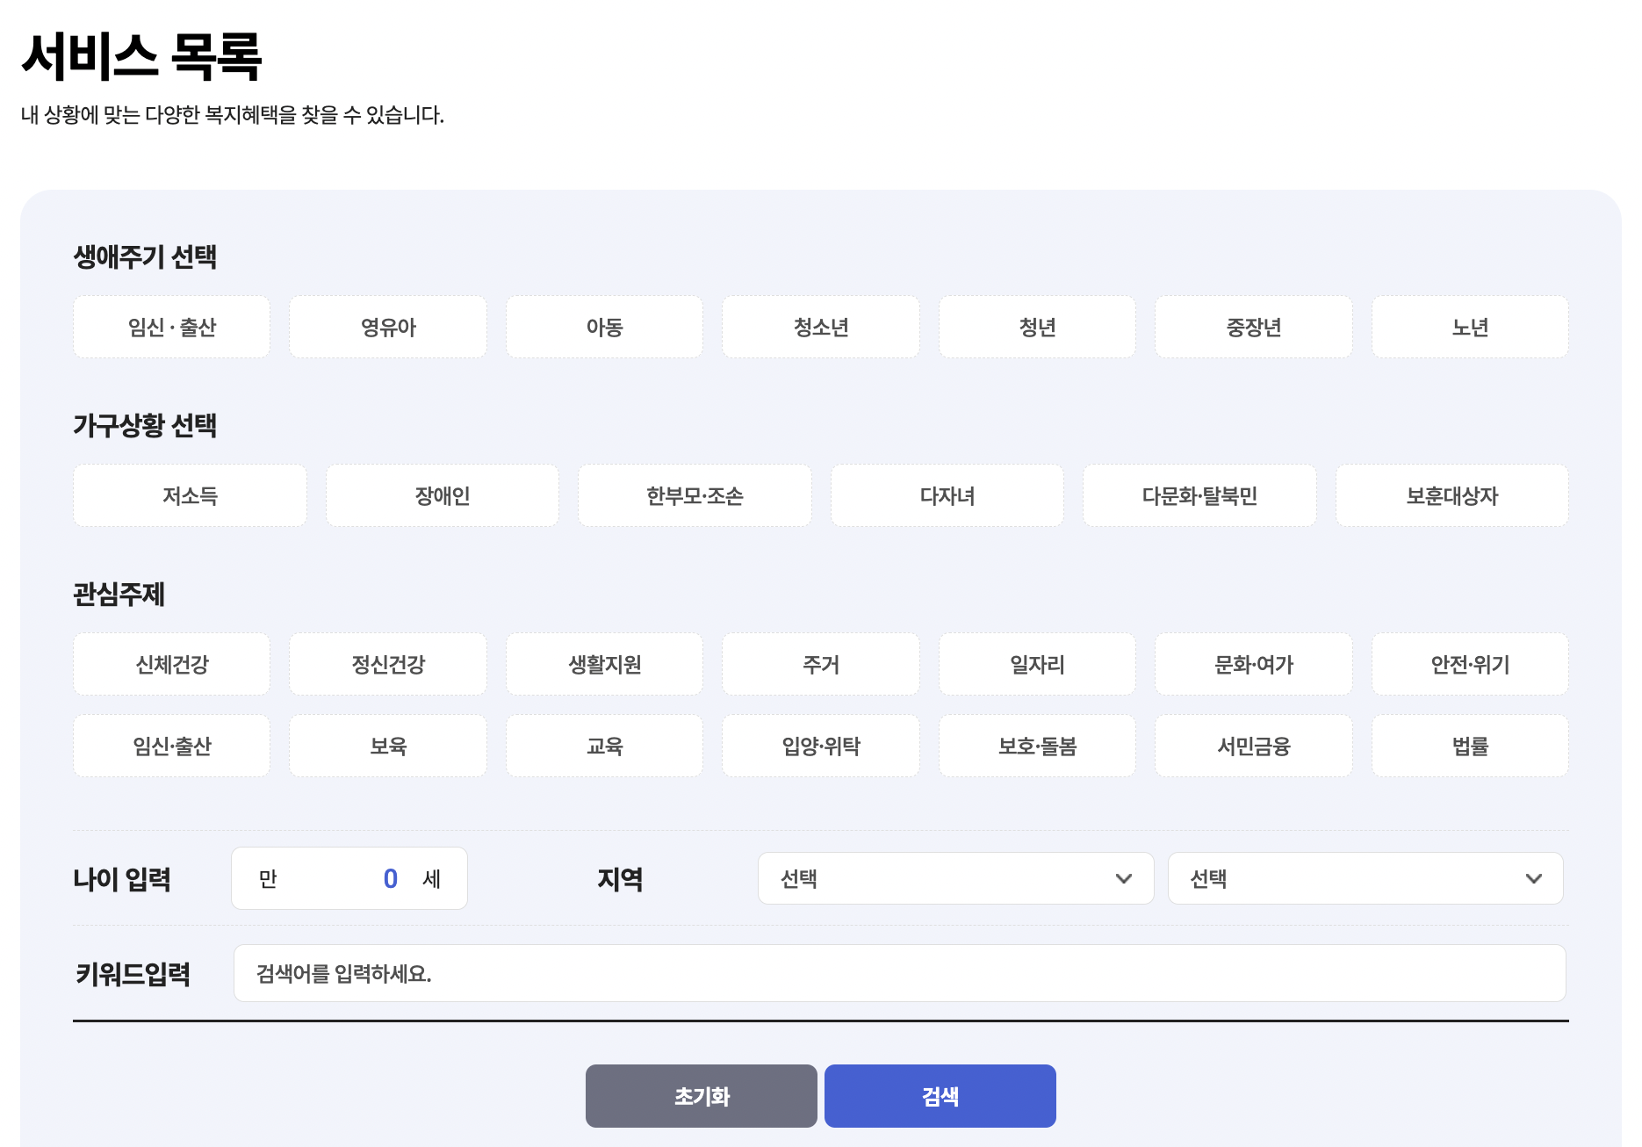Enable the 주거 interest topic
Screen dimensions: 1642x1147
[x=819, y=664]
